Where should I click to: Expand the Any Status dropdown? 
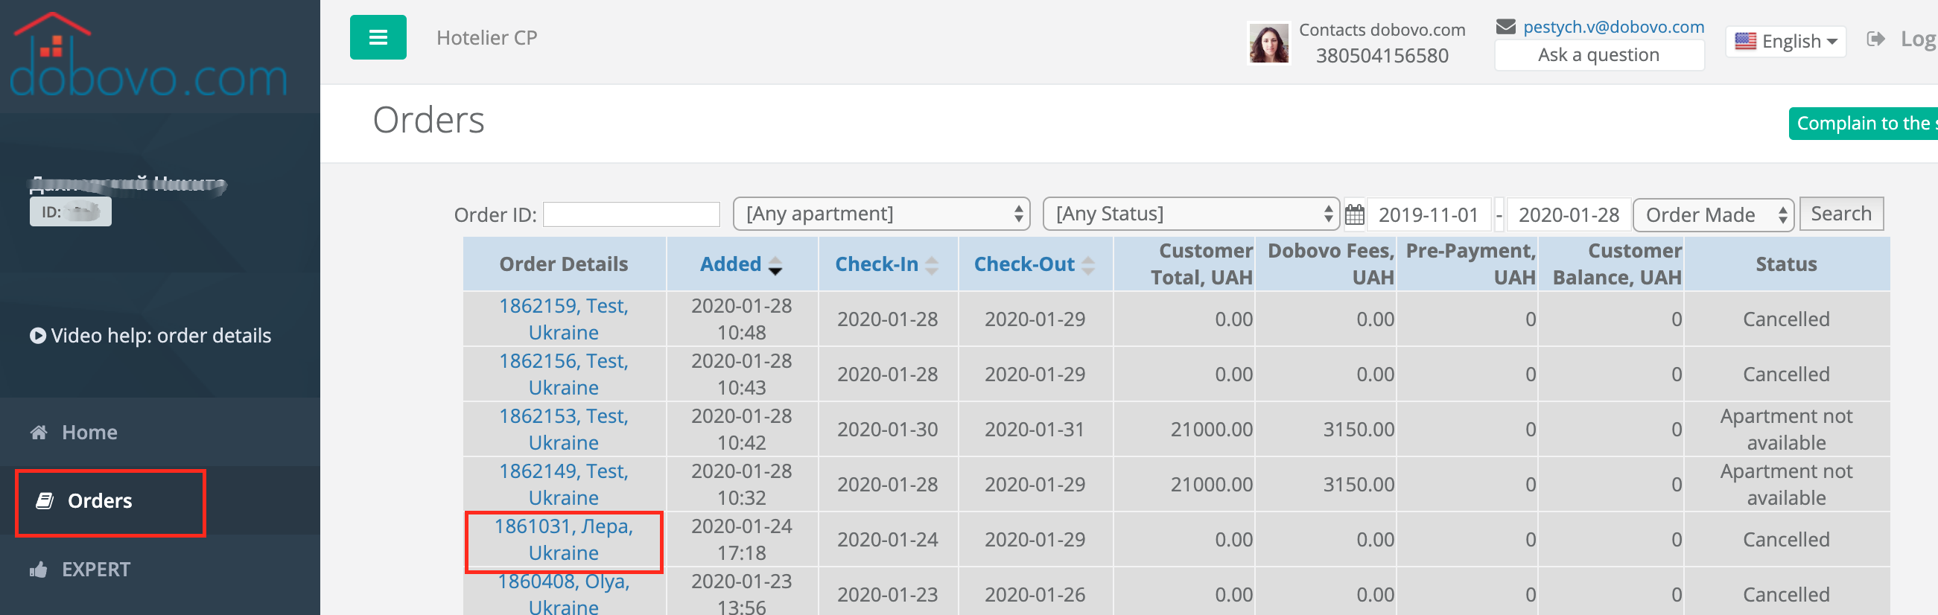point(1191,214)
